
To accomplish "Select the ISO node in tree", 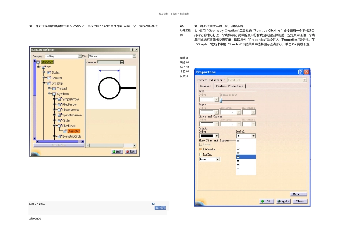I will pos(49,67).
